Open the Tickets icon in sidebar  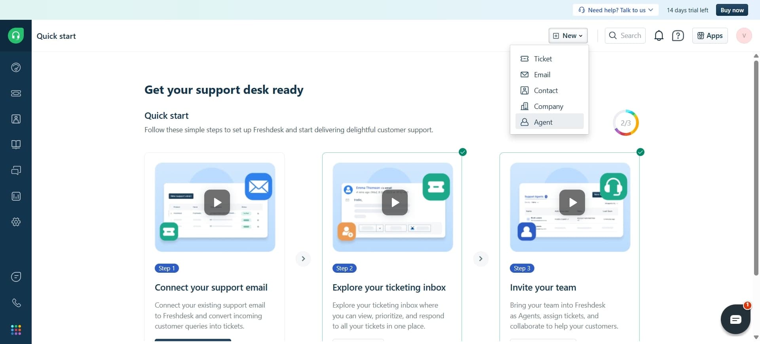pyautogui.click(x=16, y=93)
